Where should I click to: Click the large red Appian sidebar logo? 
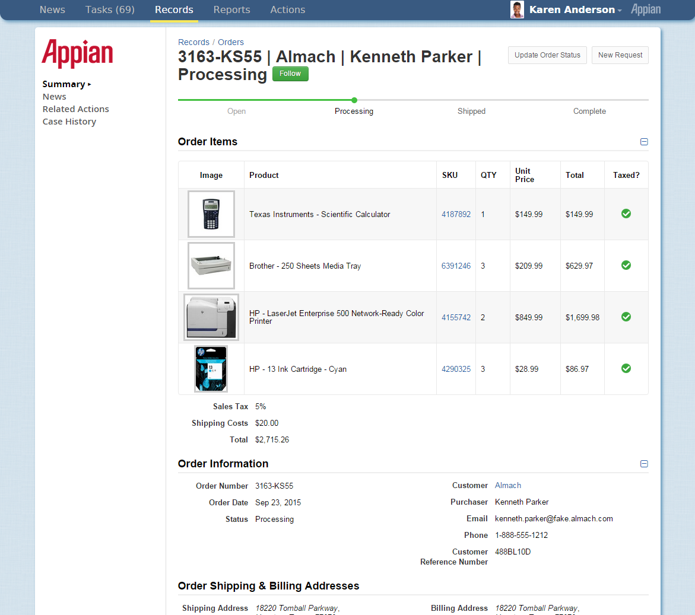tap(78, 53)
